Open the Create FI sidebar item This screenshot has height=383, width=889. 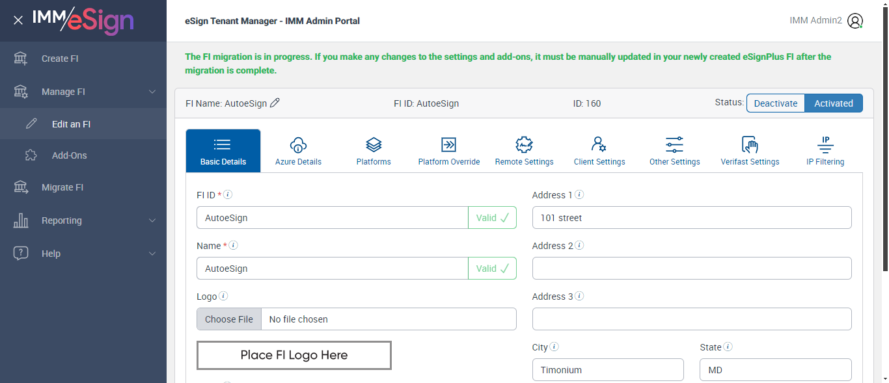60,59
